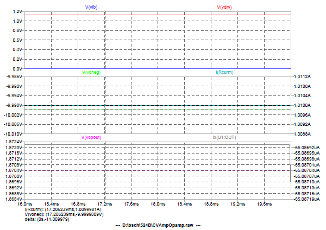
Task: Click the 17.2ms time axis label
Action: click(105, 204)
